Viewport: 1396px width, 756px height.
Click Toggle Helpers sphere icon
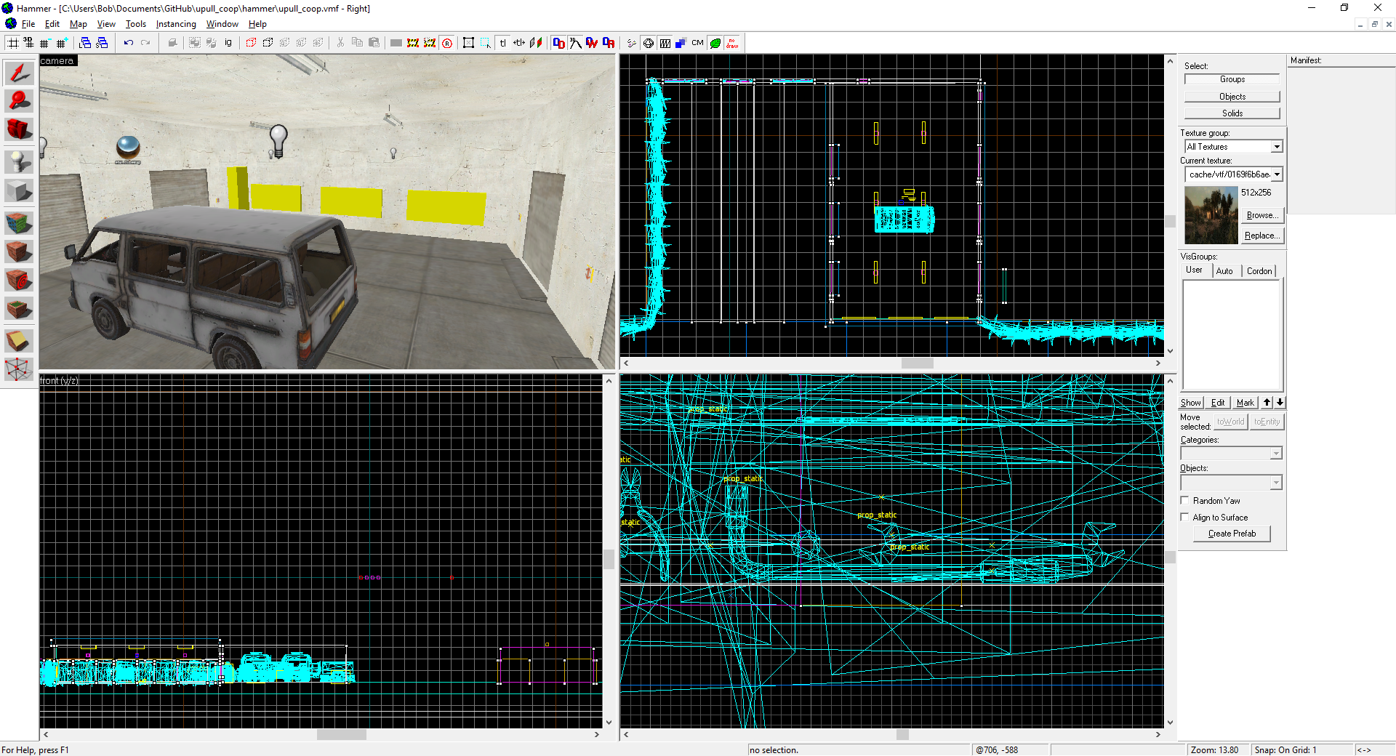pyautogui.click(x=649, y=43)
